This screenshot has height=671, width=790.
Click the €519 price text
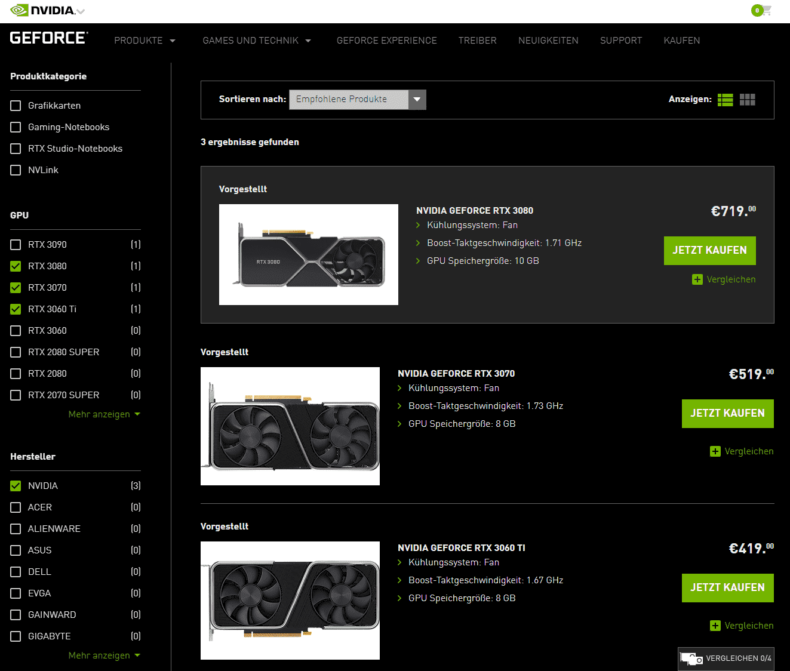coord(751,374)
